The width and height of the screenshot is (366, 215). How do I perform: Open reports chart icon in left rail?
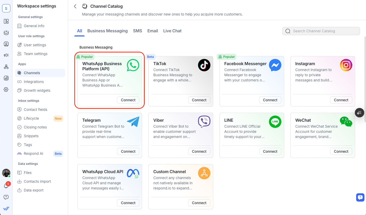pyautogui.click(x=6, y=78)
